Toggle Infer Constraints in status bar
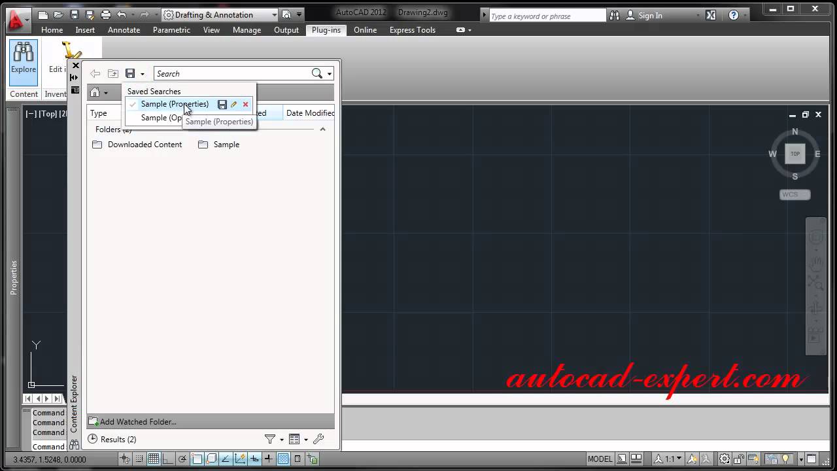This screenshot has height=471, width=837. coord(125,459)
